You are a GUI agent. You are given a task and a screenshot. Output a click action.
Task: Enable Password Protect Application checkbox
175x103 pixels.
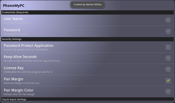point(168,47)
